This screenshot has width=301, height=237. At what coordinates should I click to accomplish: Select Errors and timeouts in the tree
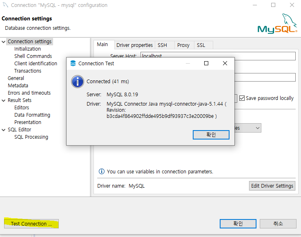tap(29, 93)
